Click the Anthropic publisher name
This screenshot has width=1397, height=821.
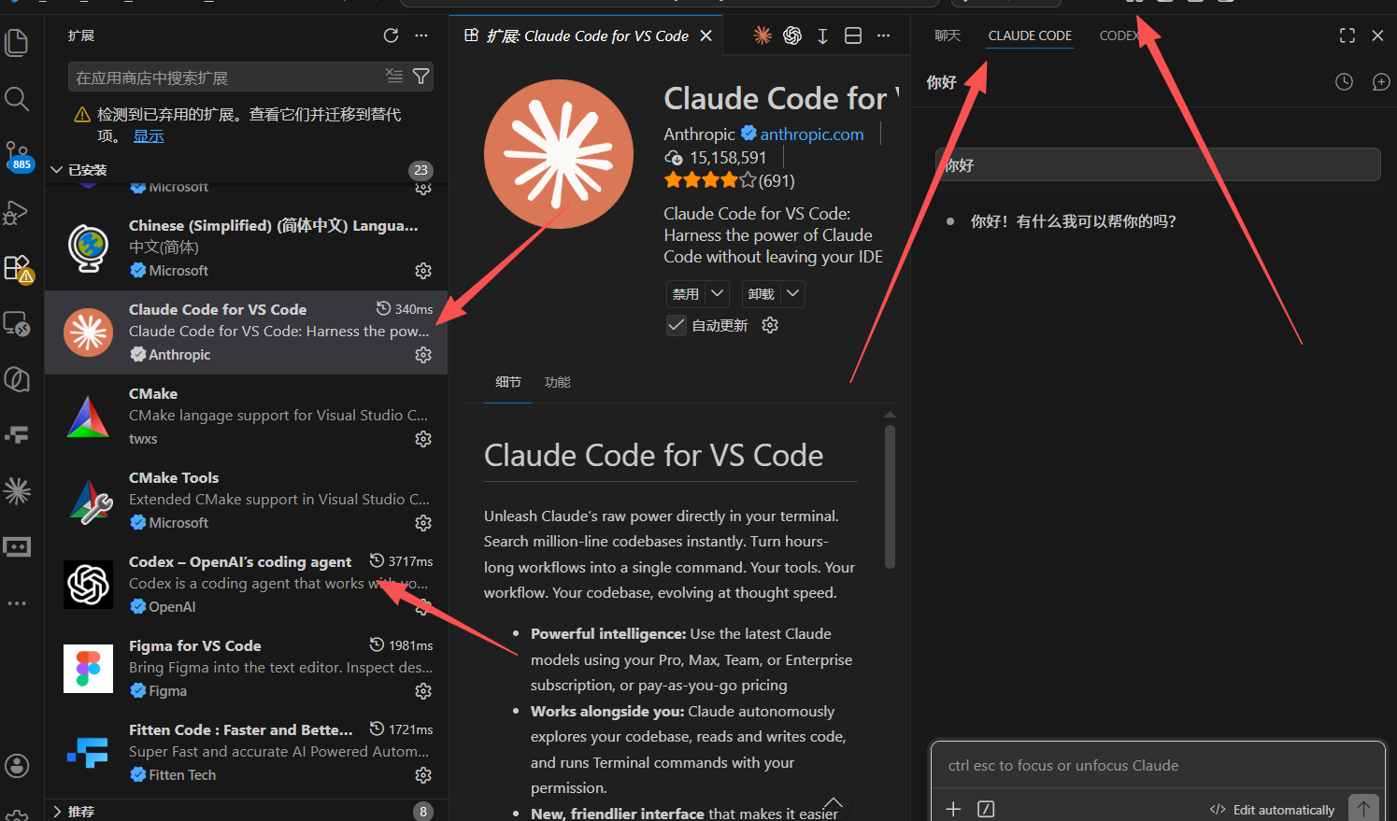click(x=699, y=134)
